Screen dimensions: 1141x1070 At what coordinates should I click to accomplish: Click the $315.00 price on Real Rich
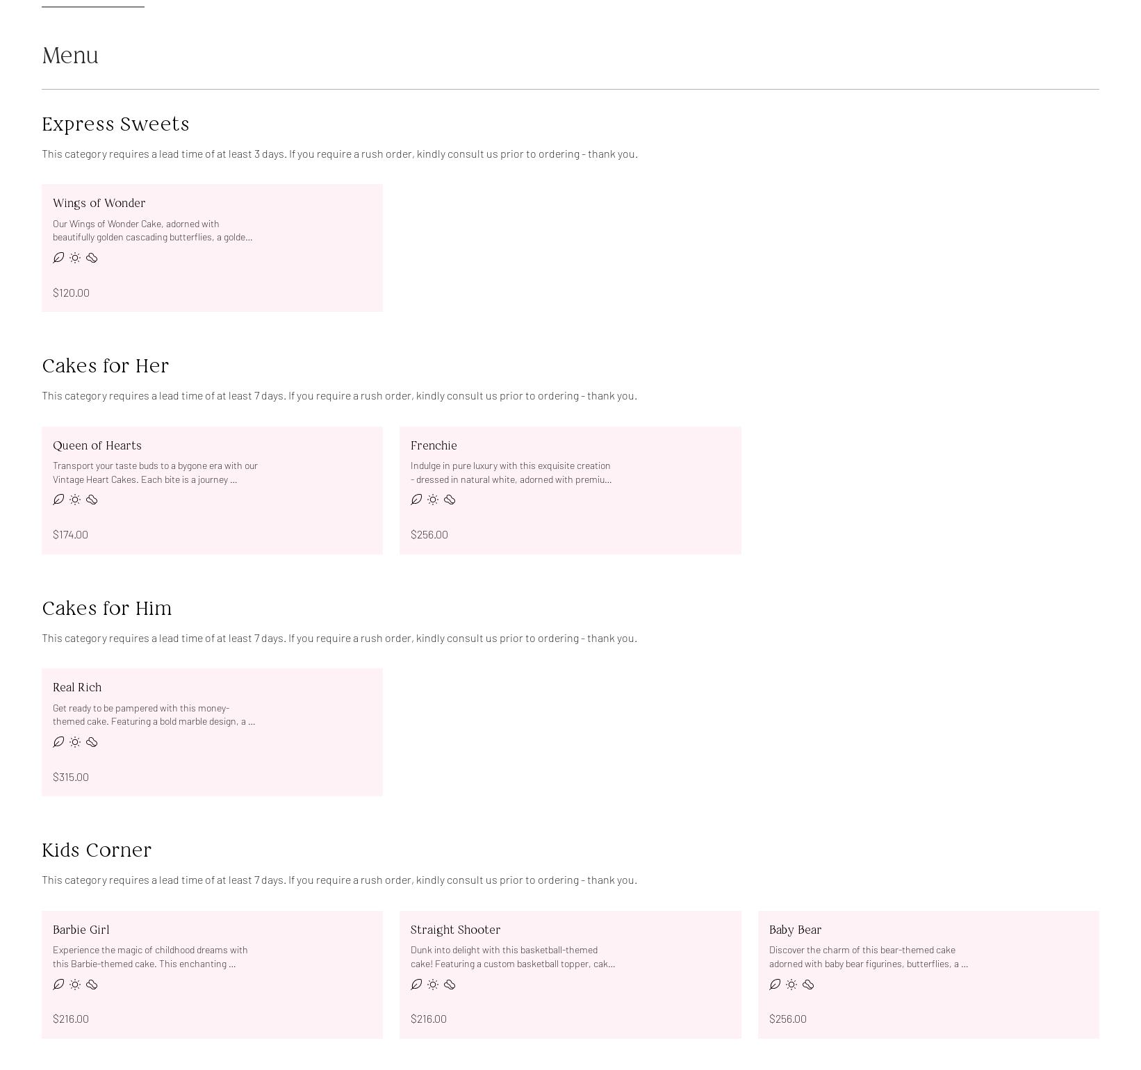click(70, 777)
